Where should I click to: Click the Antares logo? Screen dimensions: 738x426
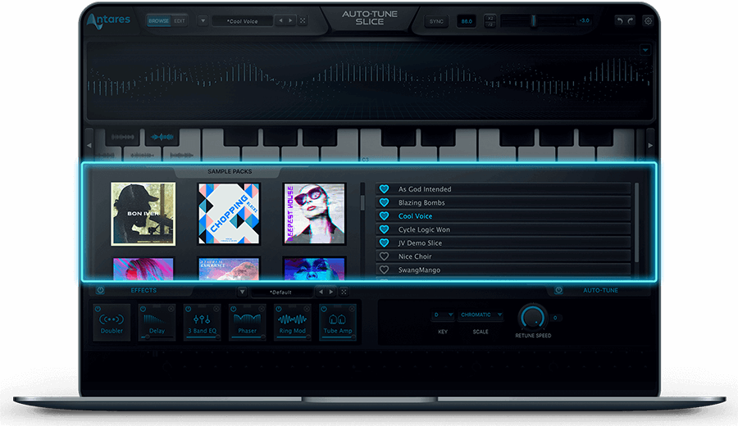(x=108, y=20)
